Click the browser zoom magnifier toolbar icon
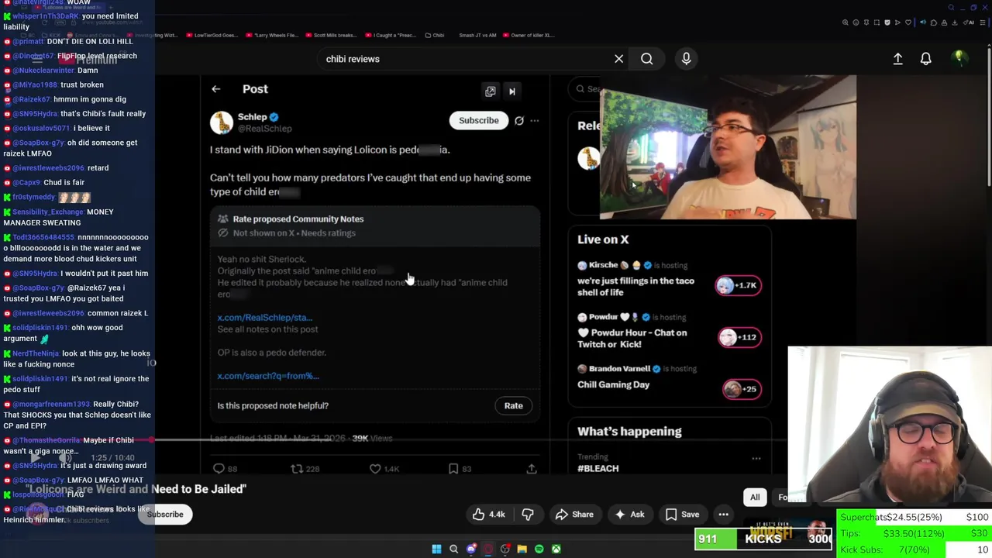This screenshot has height=558, width=992. pos(846,22)
